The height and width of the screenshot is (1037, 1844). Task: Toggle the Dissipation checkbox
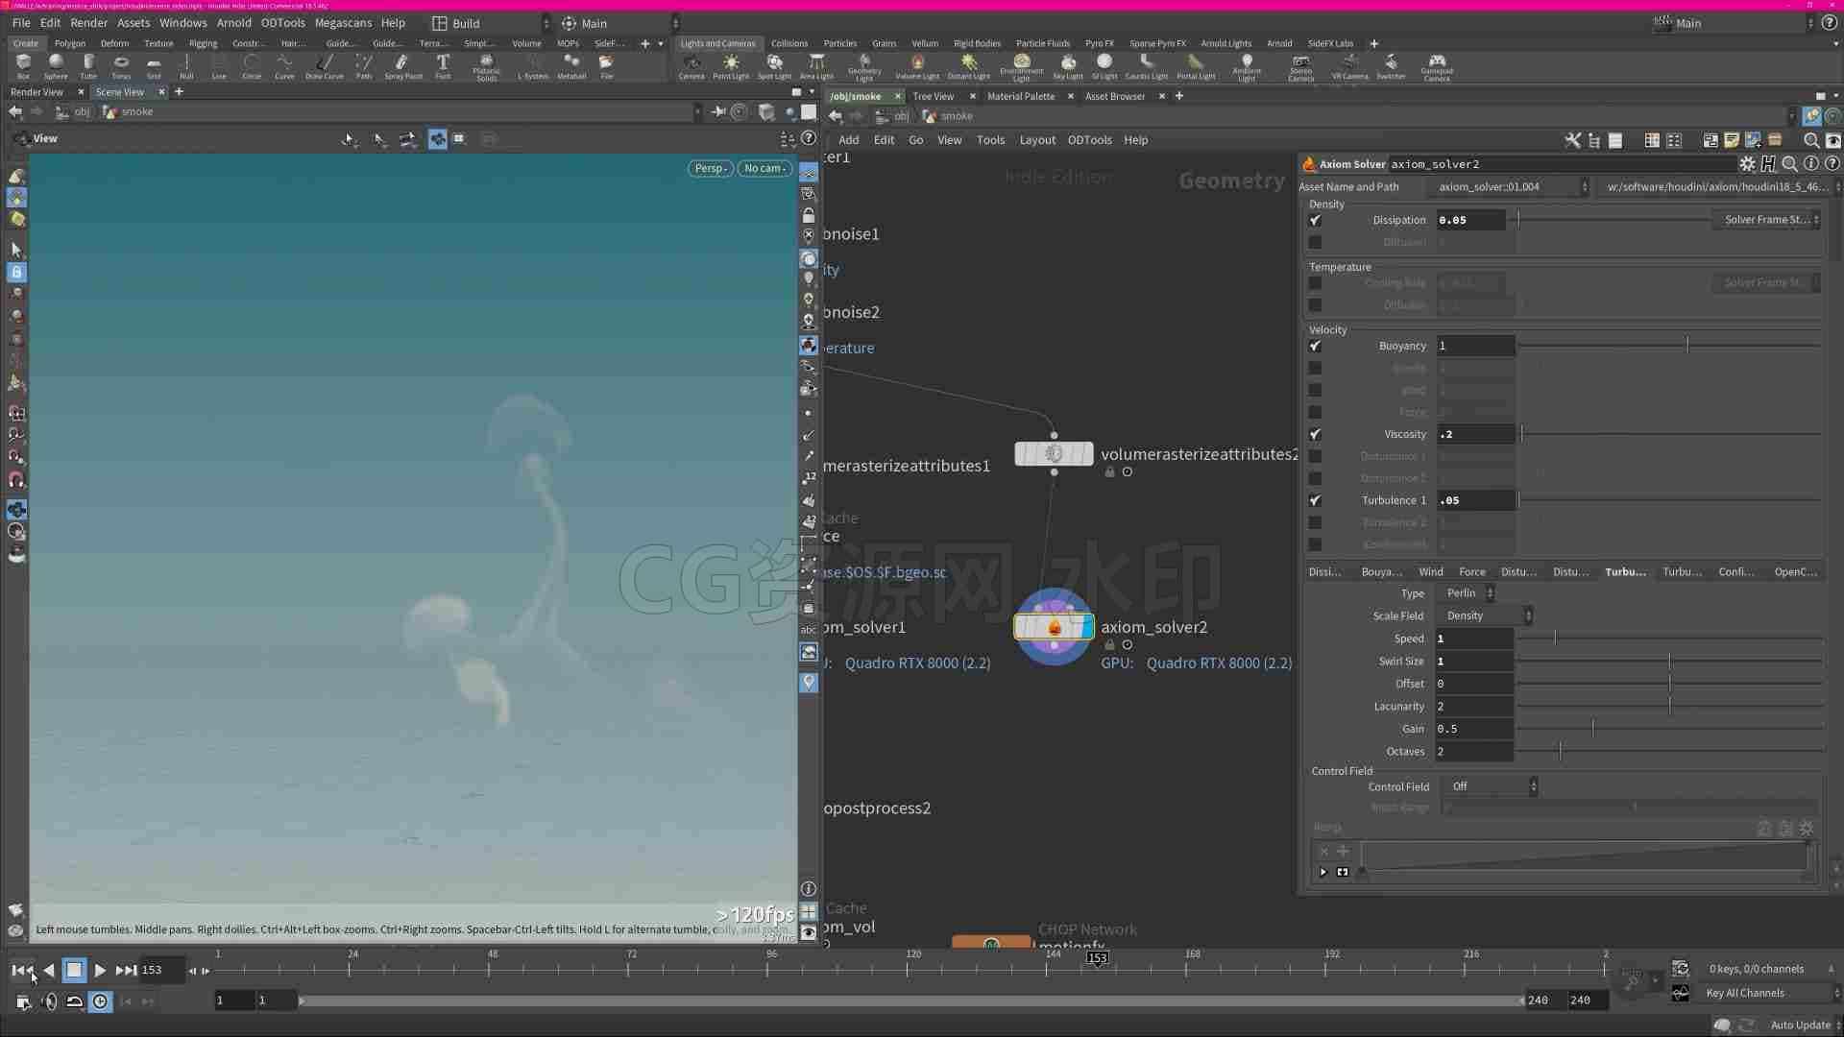1315,220
